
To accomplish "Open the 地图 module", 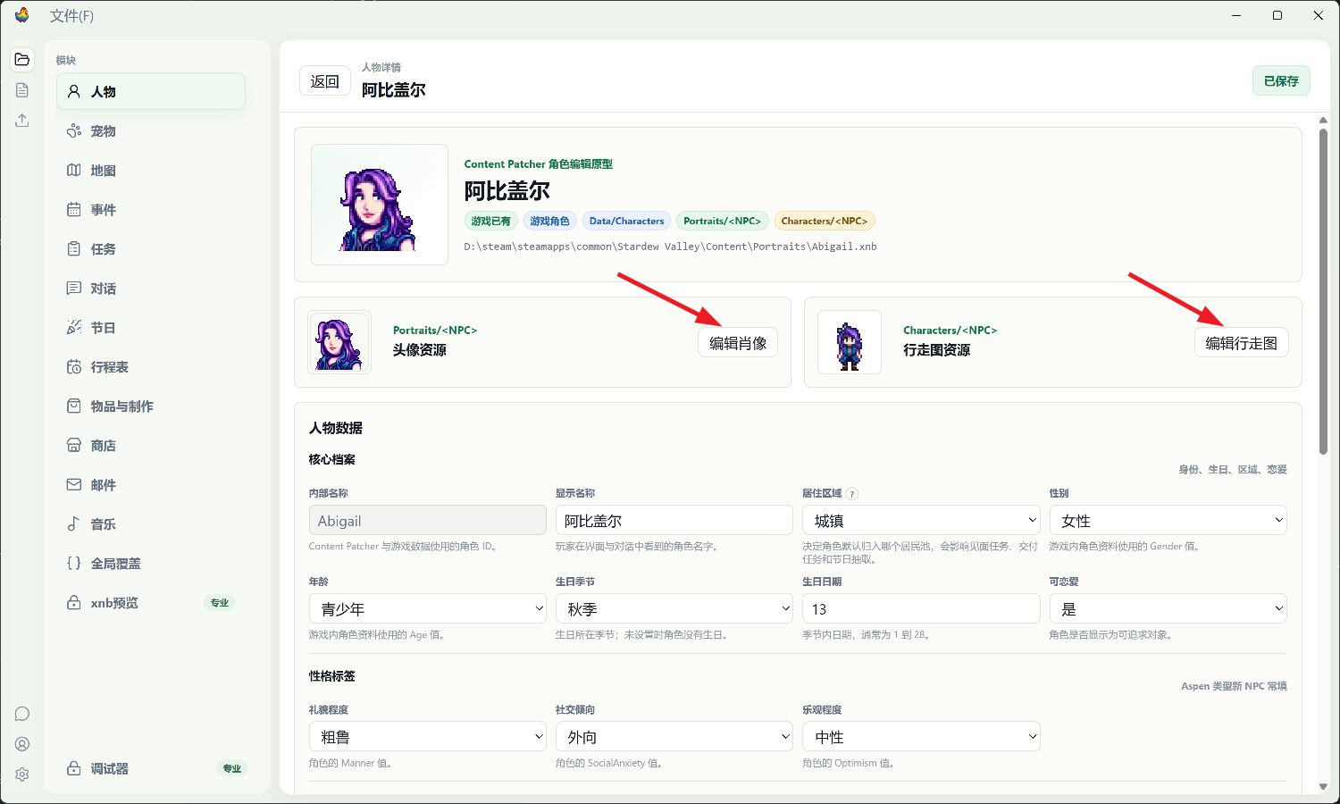I will 151,171.
